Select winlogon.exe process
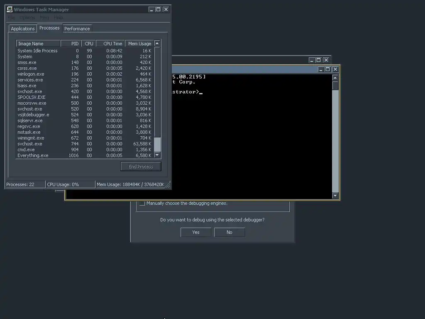This screenshot has height=319, width=425. coord(85,74)
